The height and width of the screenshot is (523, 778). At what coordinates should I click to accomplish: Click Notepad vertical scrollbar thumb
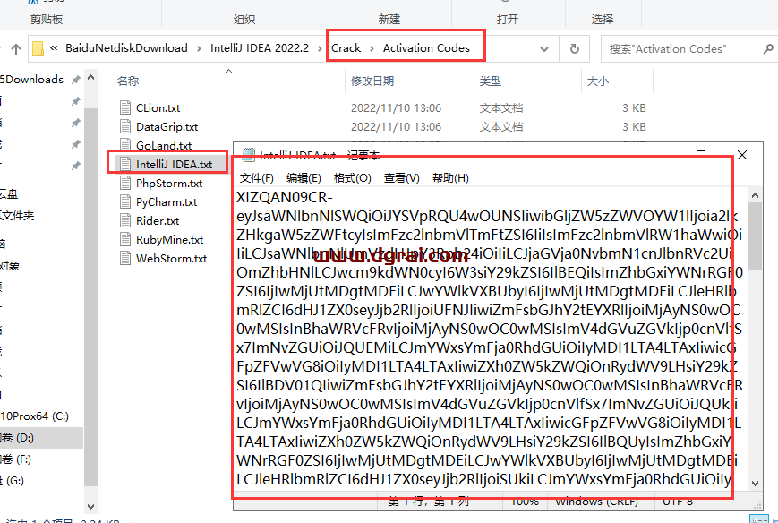[x=756, y=236]
